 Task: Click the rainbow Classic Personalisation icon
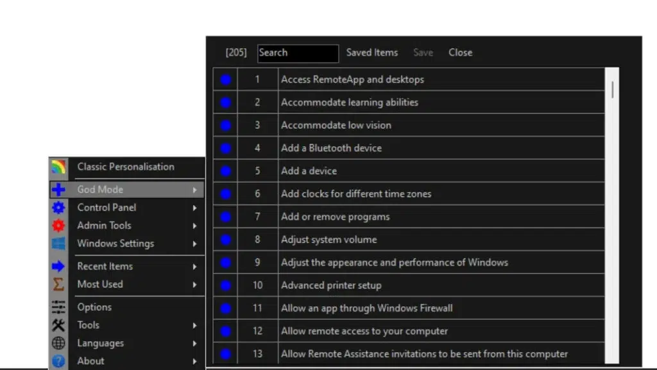(58, 167)
